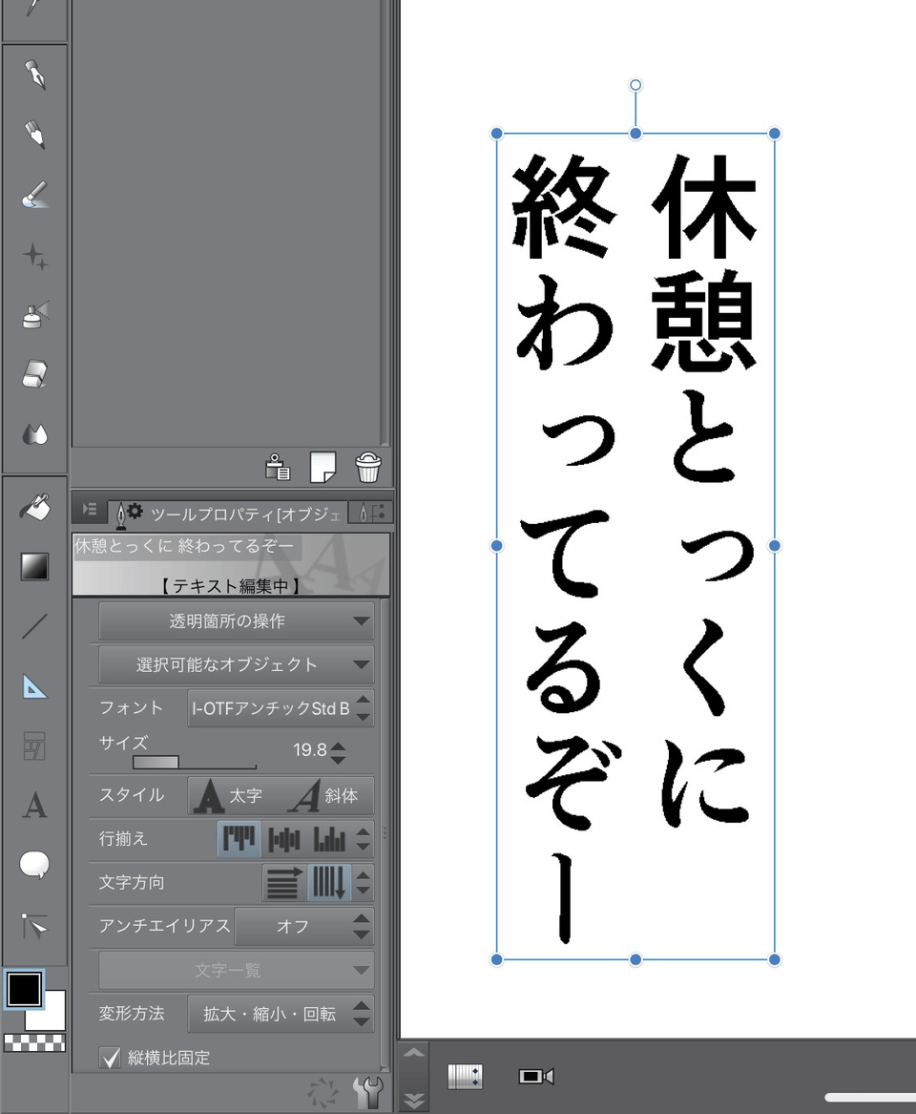The height and width of the screenshot is (1114, 916).
Task: Open the tool property panel menu
Action: 89,510
